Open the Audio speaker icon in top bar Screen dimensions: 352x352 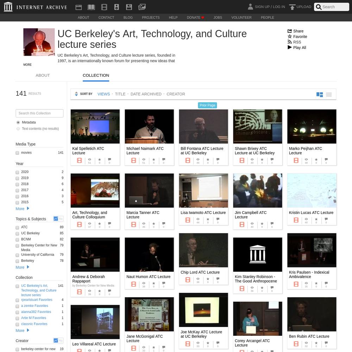(117, 7)
